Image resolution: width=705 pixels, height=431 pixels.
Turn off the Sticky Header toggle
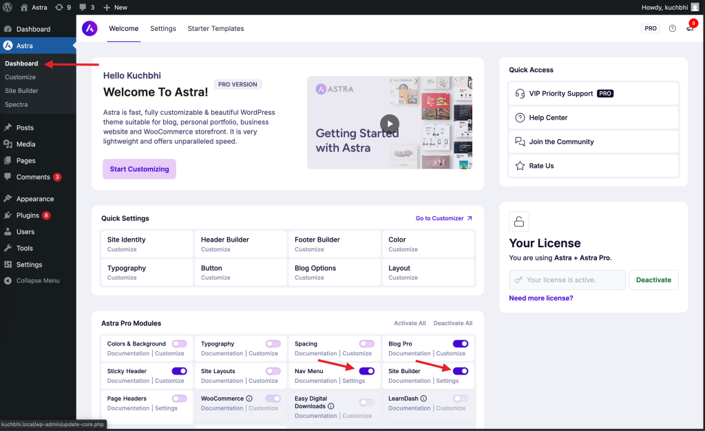pos(179,371)
